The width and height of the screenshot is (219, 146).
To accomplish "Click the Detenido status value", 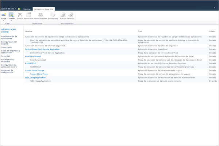I will [213, 81].
